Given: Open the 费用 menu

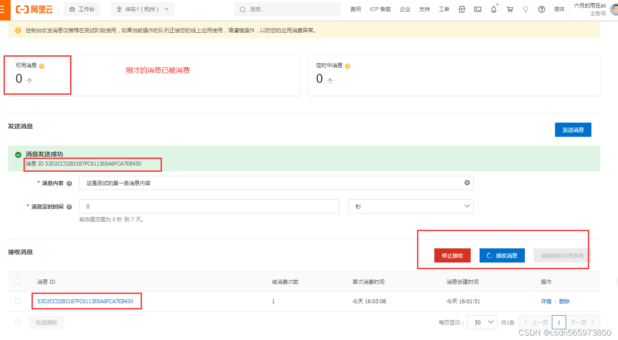Looking at the screenshot, I should 356,9.
